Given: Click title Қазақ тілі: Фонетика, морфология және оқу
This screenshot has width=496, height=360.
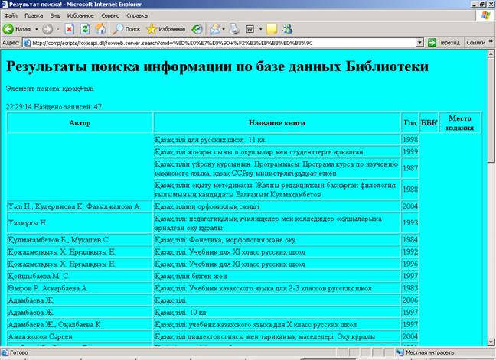Looking at the screenshot, I should [225, 240].
